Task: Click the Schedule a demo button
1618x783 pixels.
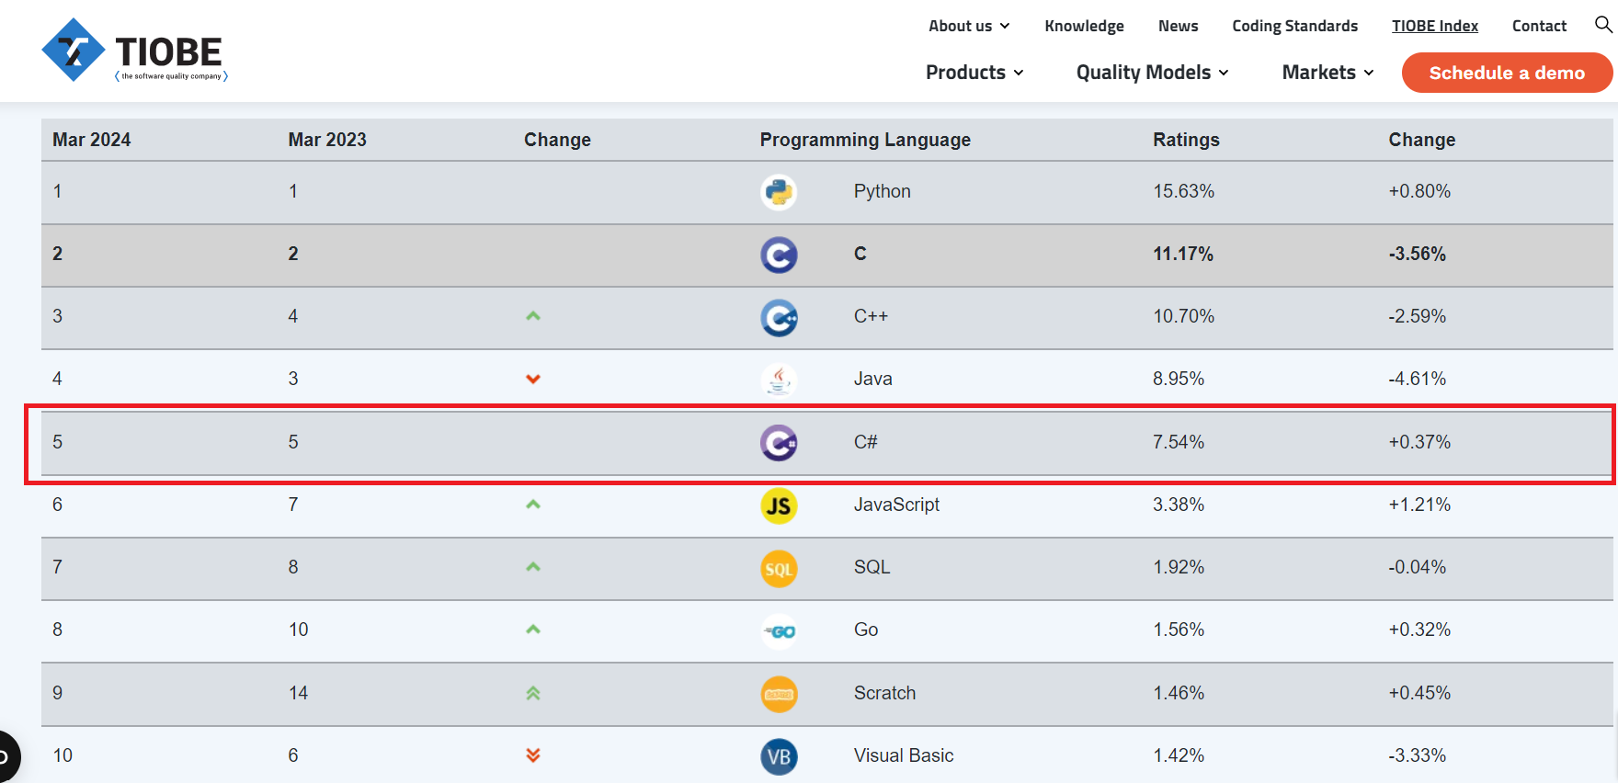Action: [x=1507, y=73]
